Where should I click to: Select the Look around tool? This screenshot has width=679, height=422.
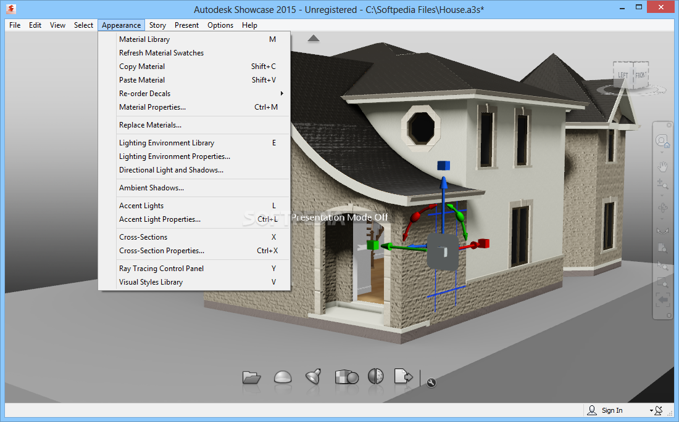point(662,231)
